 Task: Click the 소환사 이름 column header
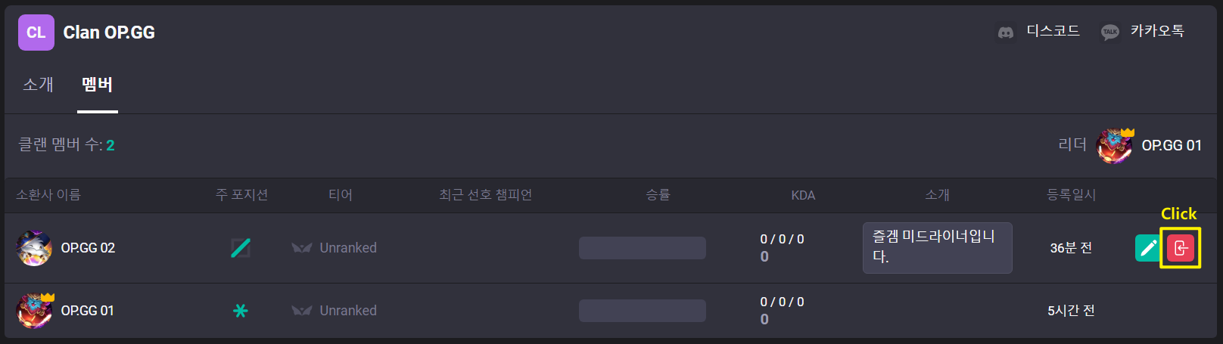coord(48,195)
